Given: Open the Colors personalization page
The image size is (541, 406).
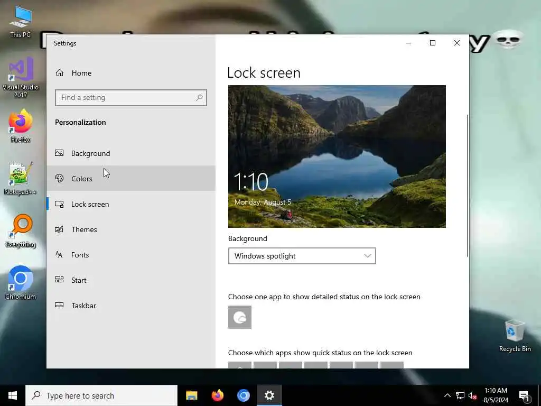Looking at the screenshot, I should click(x=131, y=179).
